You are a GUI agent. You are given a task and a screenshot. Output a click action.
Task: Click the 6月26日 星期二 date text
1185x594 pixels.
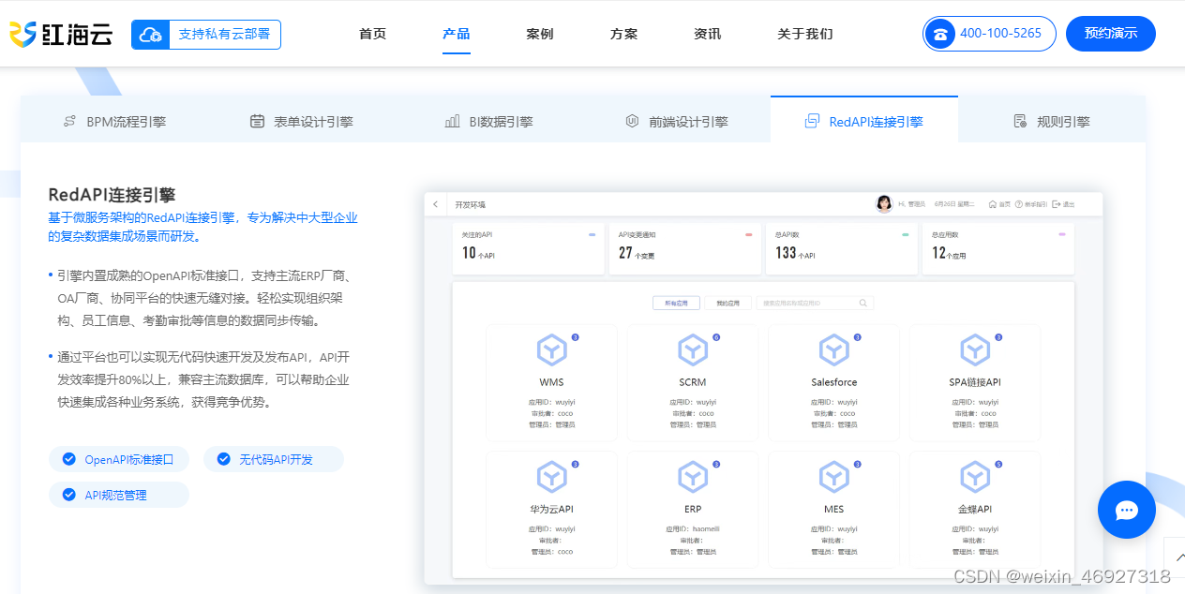[954, 204]
